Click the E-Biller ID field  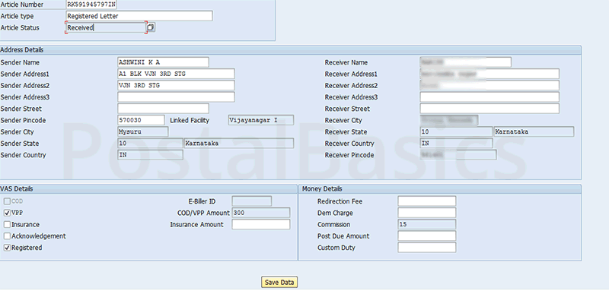[252, 201]
